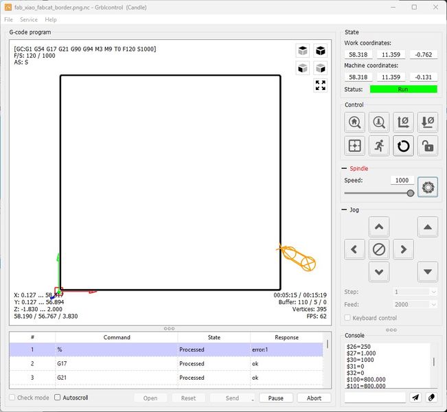
Task: Click the Z-probe button
Action: pyautogui.click(x=379, y=122)
